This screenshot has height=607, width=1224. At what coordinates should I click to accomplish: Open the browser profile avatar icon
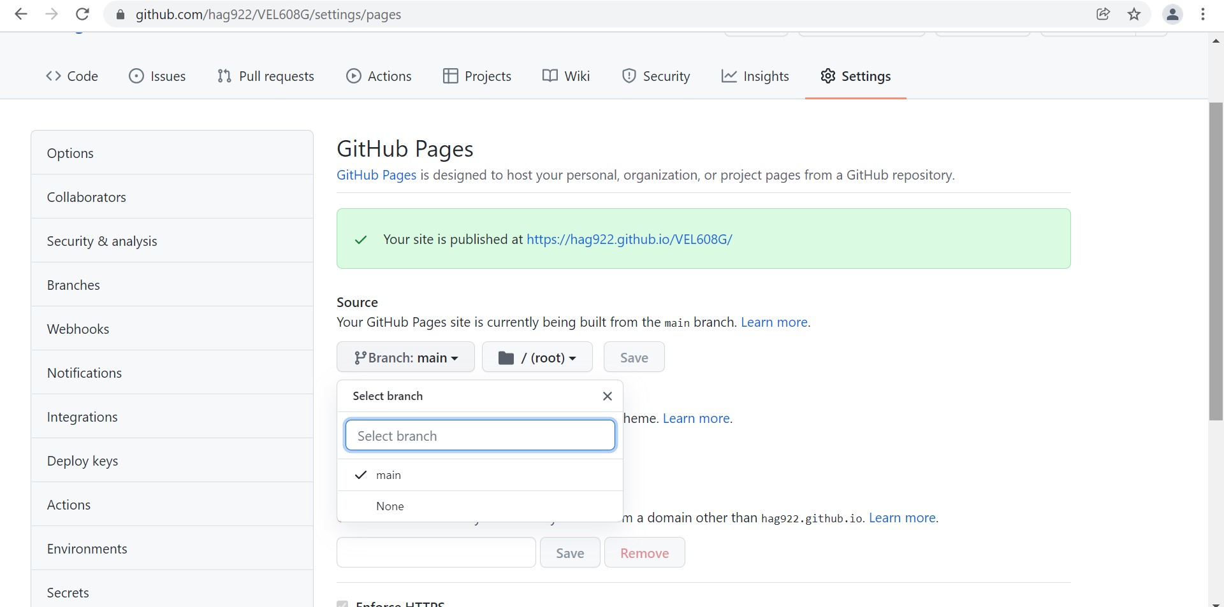1172,14
